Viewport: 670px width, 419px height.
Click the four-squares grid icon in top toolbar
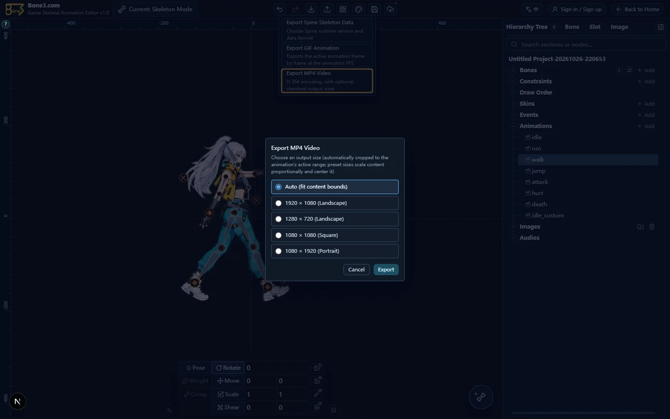343,9
